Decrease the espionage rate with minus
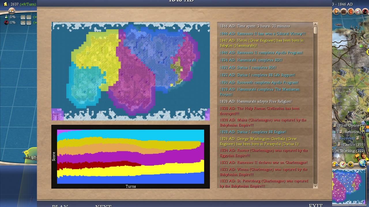The width and height of the screenshot is (369, 207). (29, 22)
